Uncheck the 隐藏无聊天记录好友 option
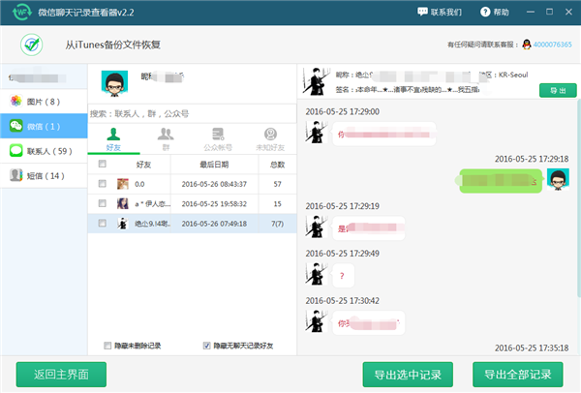This screenshot has width=581, height=393. click(x=205, y=345)
